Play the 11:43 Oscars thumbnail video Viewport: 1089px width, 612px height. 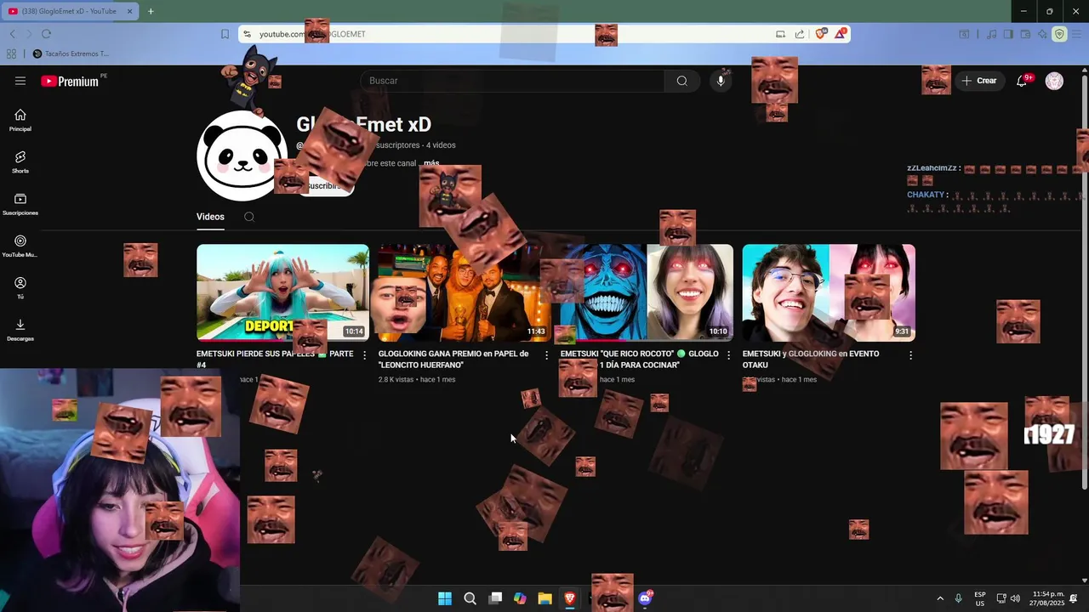coord(465,292)
